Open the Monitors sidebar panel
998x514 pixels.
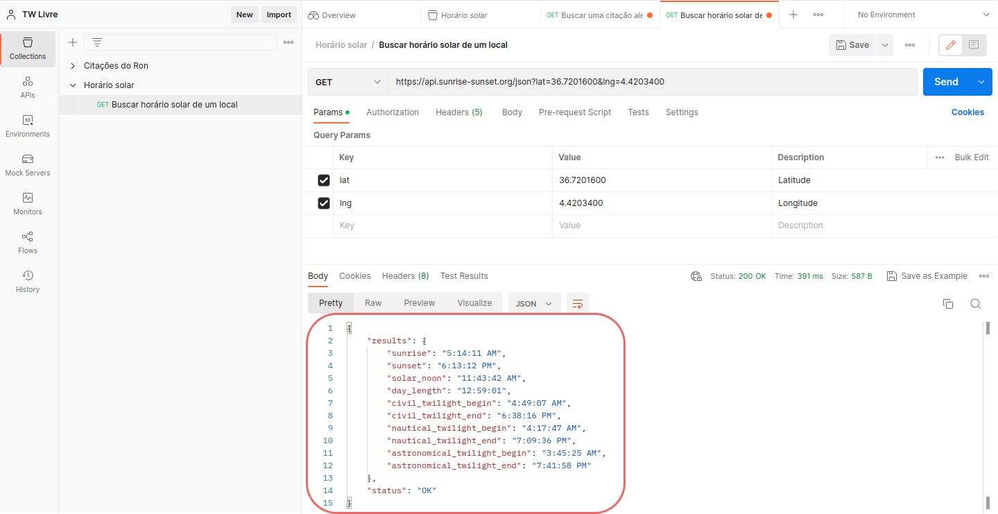point(28,204)
